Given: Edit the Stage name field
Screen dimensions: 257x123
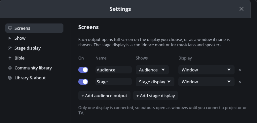Looking at the screenshot, I should point(114,82).
